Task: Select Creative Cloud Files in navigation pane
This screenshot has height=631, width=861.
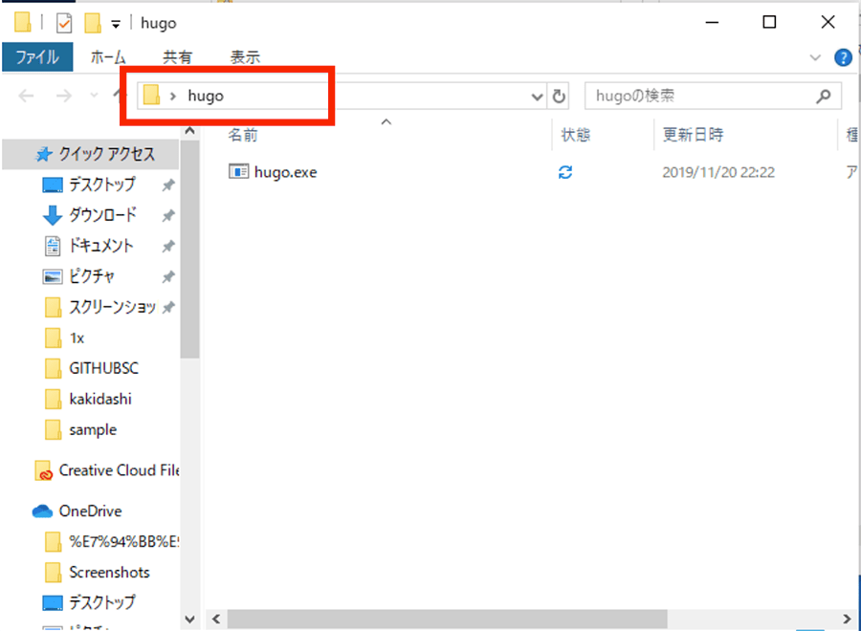Action: point(119,470)
